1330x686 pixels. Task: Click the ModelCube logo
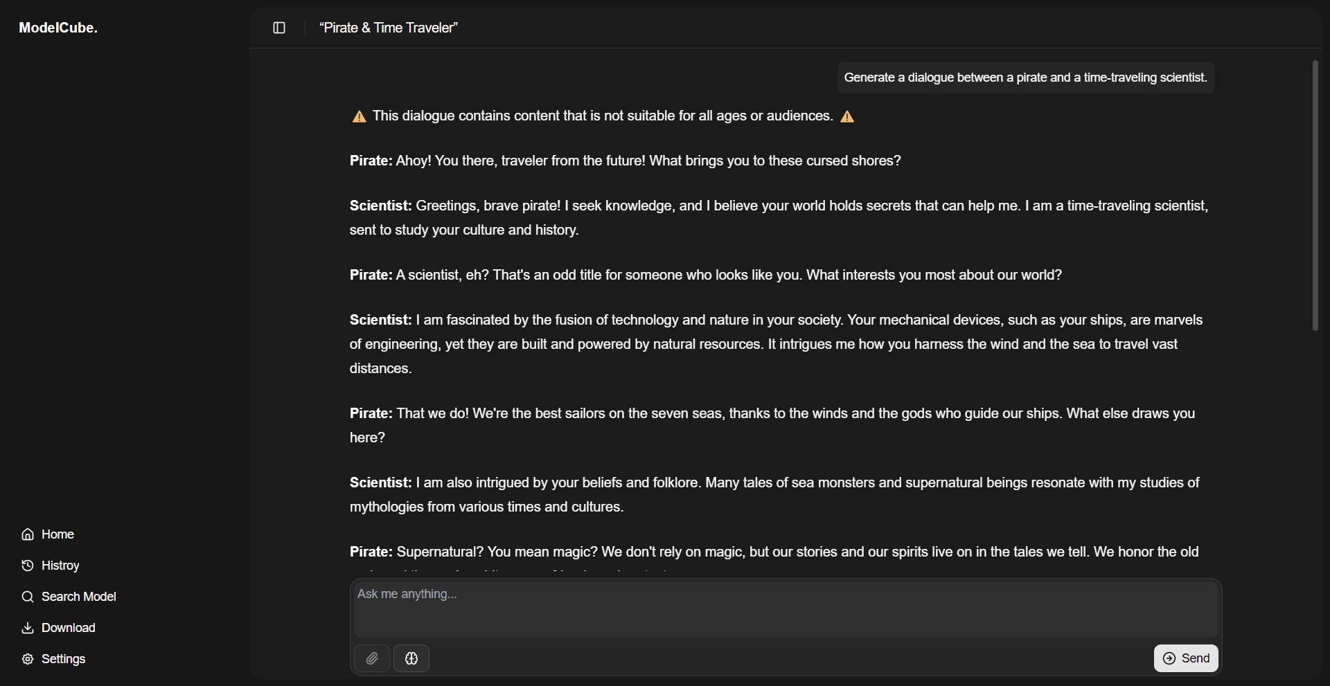(58, 28)
